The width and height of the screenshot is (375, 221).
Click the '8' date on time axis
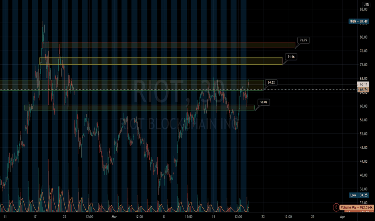pyautogui.click(x=164, y=217)
